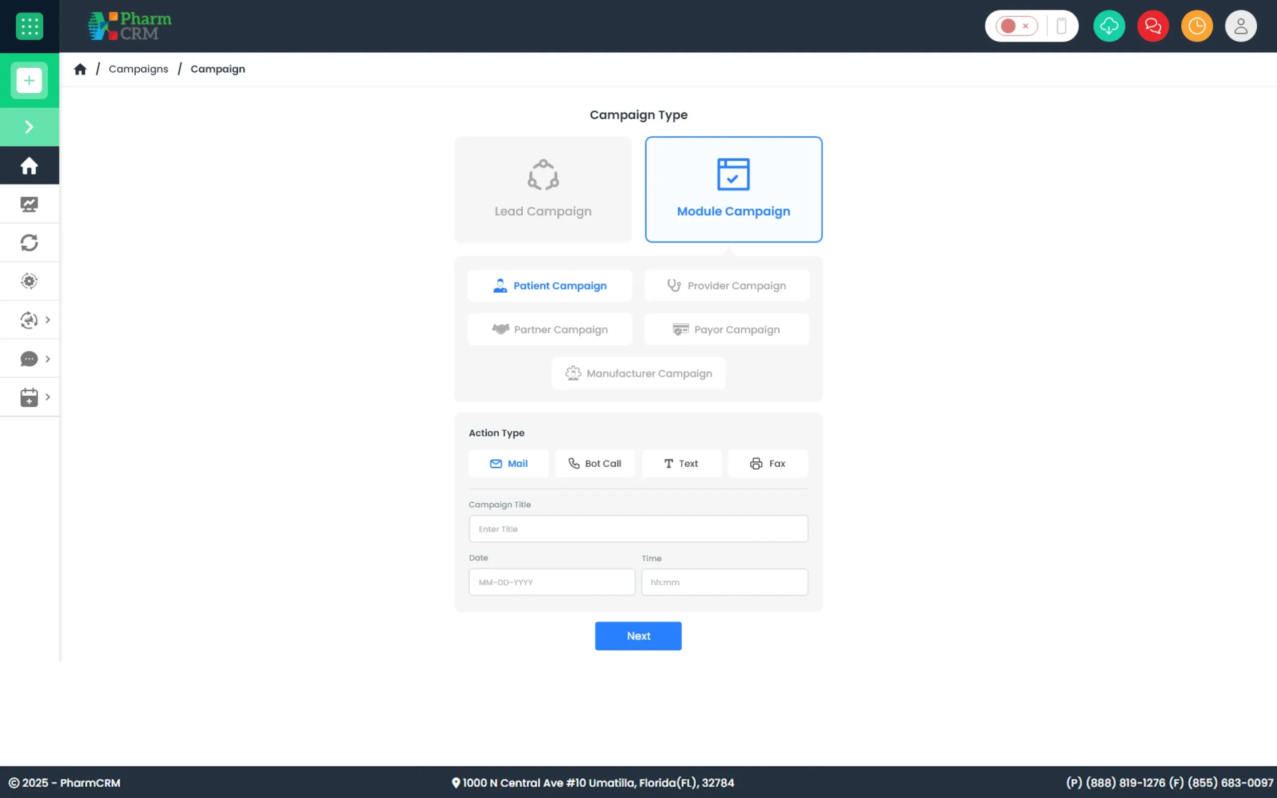Select Fax action type
The image size is (1277, 798).
(768, 463)
